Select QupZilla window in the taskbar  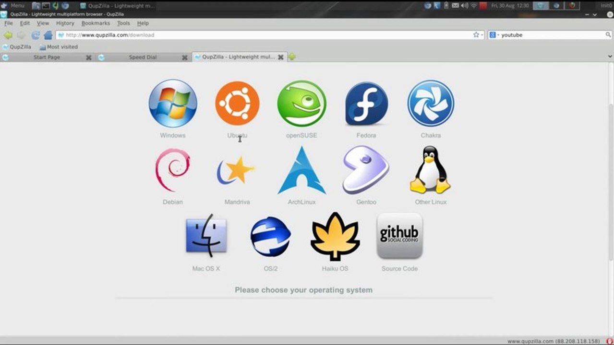tap(117, 6)
